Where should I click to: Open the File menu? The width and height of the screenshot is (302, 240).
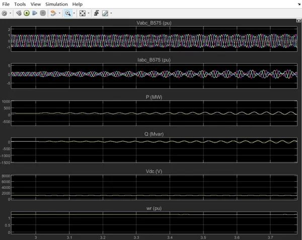pyautogui.click(x=6, y=4)
